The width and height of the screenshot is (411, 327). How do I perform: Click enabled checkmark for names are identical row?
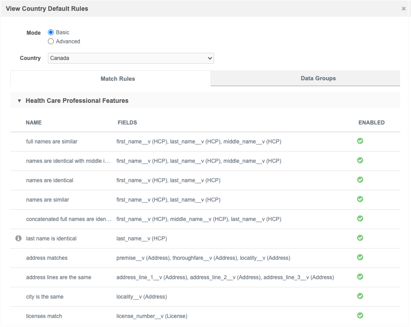point(360,180)
